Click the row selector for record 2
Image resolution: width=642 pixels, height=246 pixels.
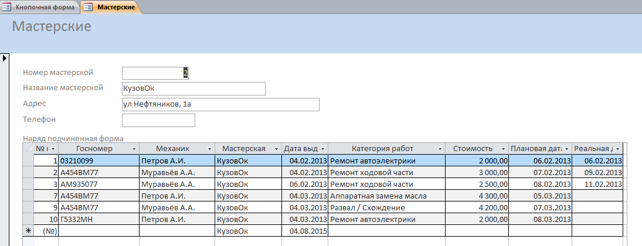[28, 172]
